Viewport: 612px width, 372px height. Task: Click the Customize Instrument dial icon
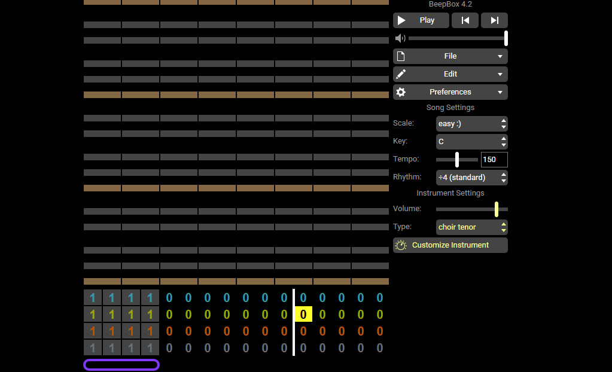401,245
